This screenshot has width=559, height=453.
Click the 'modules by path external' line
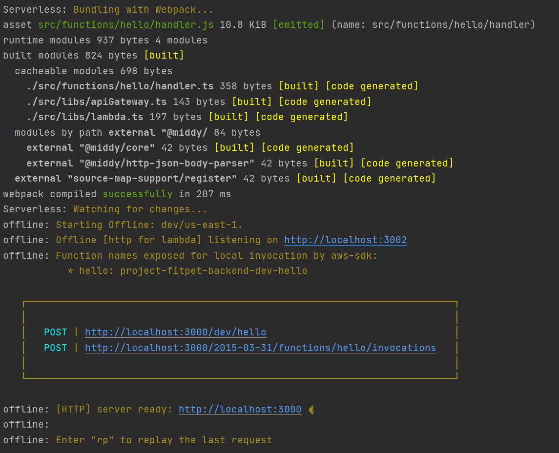pos(138,133)
